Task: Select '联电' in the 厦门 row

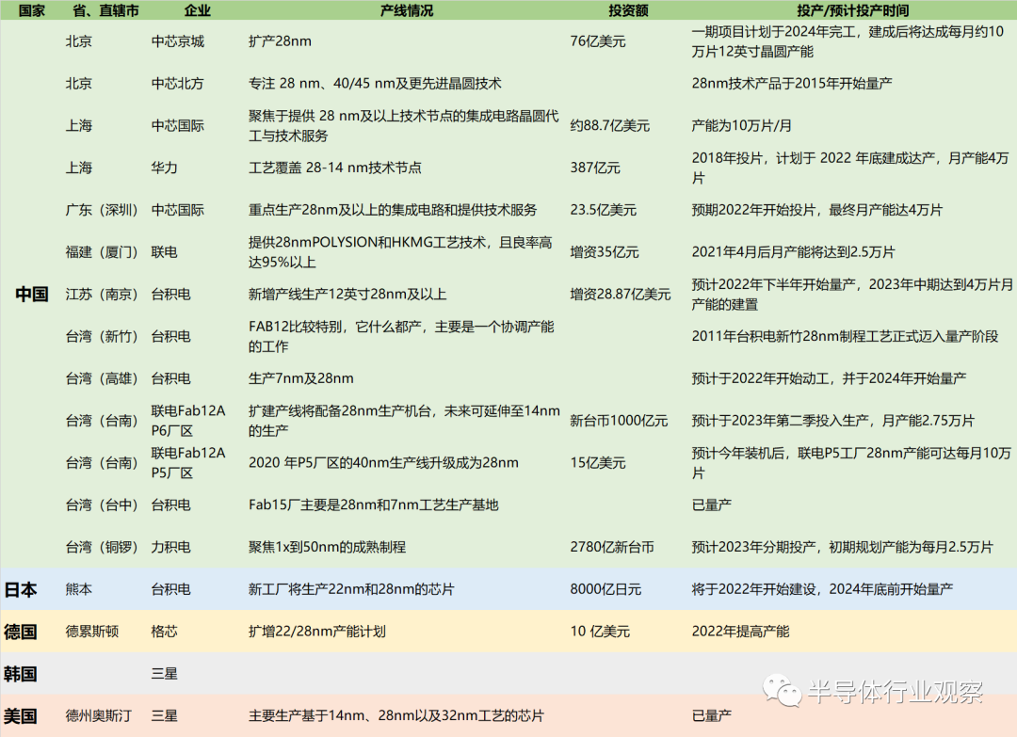Action: click(x=164, y=252)
